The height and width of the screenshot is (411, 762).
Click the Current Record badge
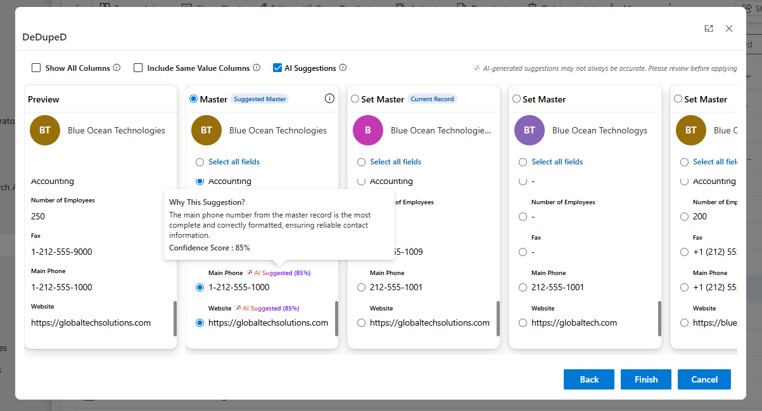point(433,99)
